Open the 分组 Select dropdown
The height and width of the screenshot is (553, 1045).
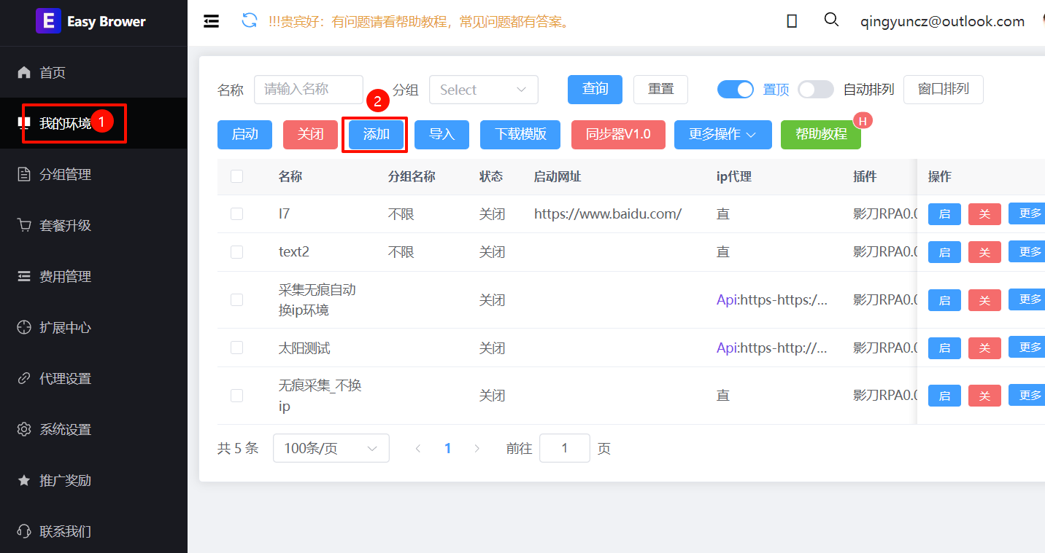(483, 90)
